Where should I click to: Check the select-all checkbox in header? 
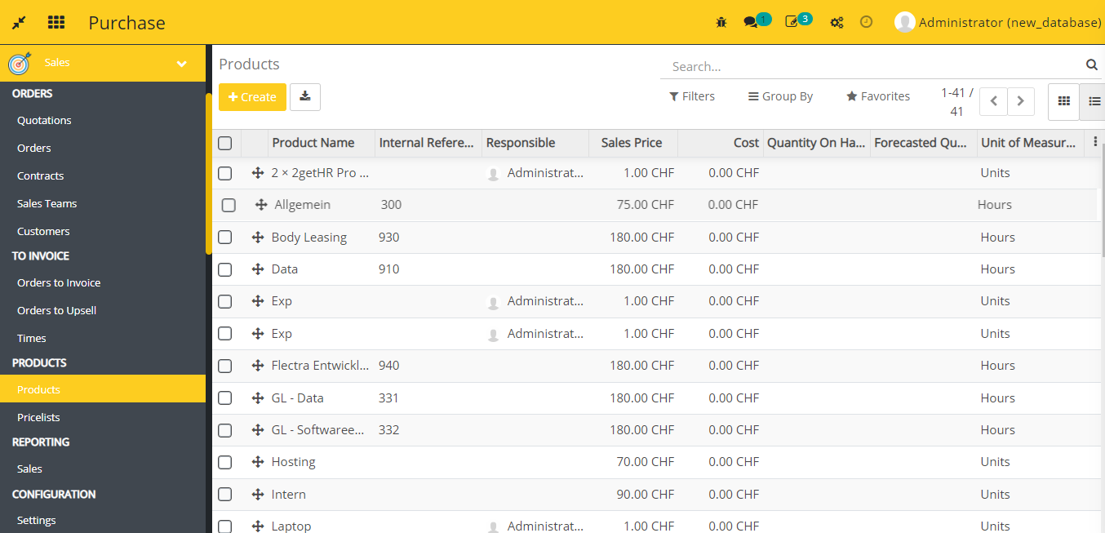[225, 143]
